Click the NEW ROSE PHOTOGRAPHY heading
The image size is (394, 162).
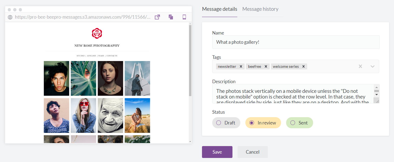(x=97, y=46)
